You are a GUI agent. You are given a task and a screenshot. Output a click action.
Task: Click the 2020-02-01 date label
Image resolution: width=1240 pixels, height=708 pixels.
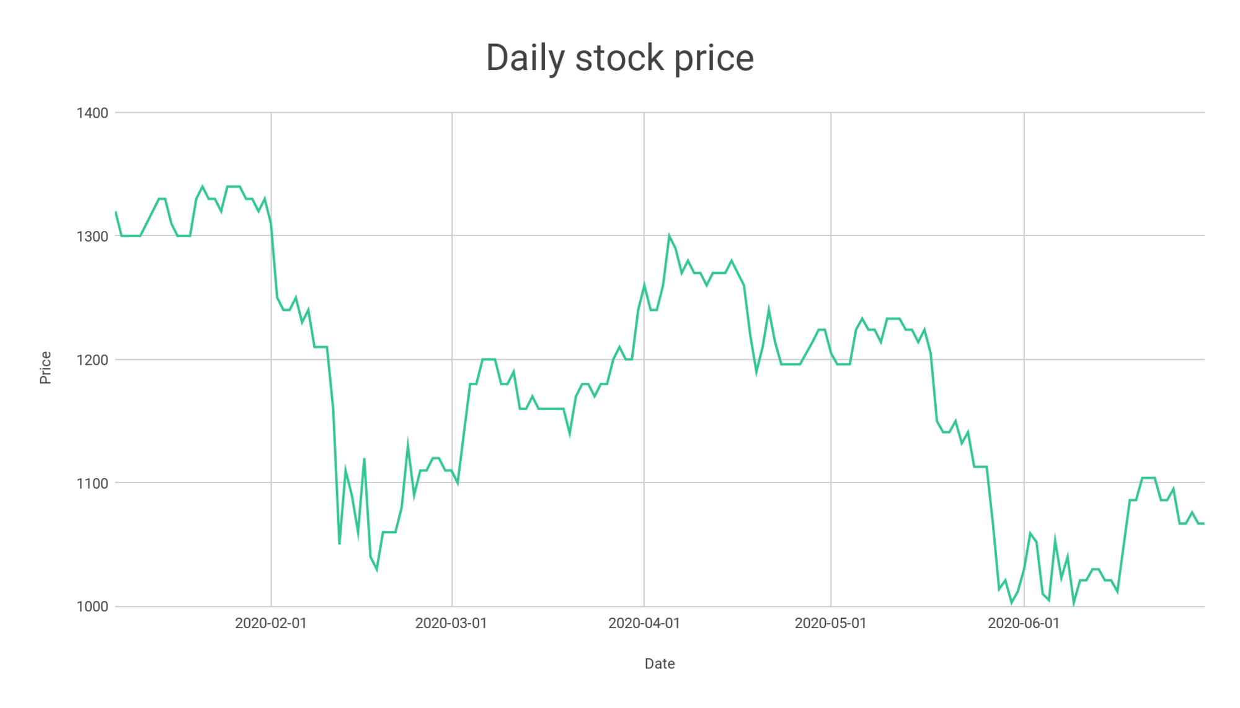coord(271,623)
